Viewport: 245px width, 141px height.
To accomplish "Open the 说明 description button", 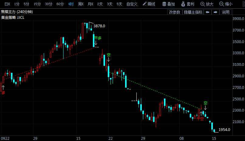I will click(x=226, y=12).
